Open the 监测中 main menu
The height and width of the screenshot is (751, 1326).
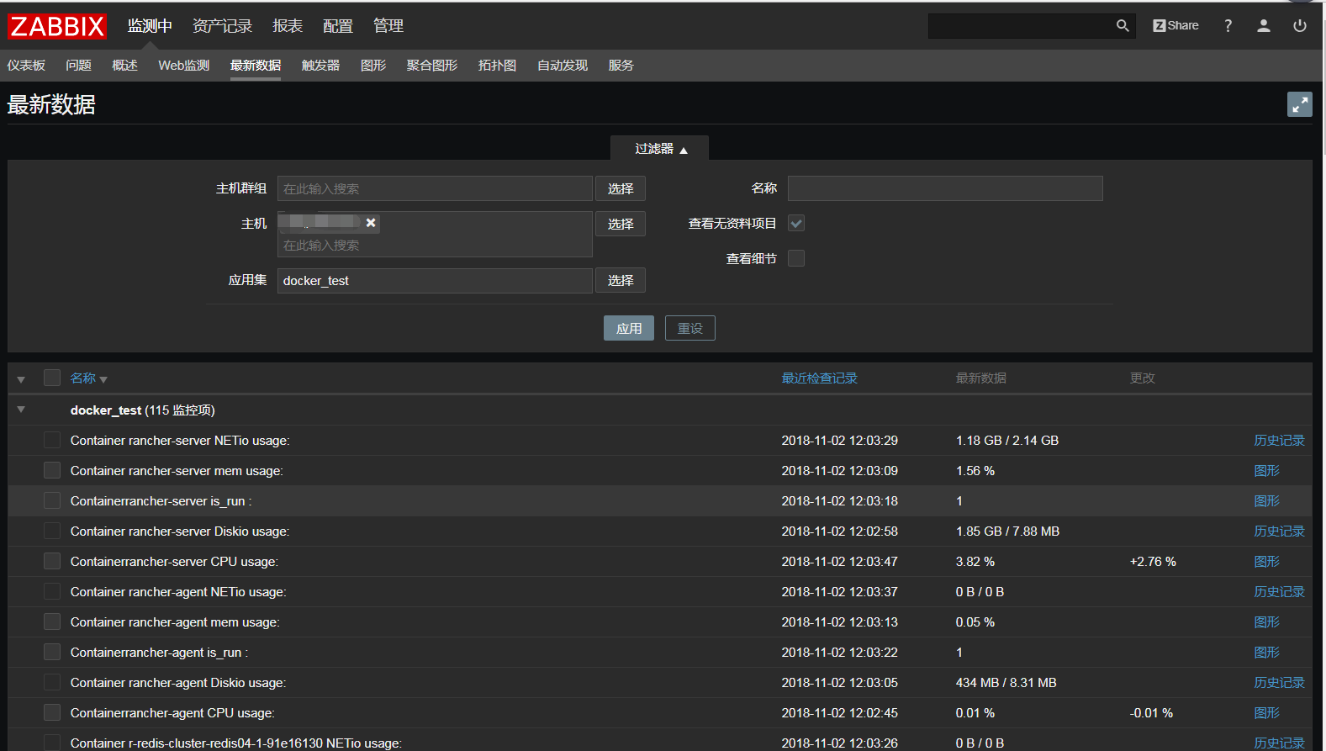click(x=150, y=26)
